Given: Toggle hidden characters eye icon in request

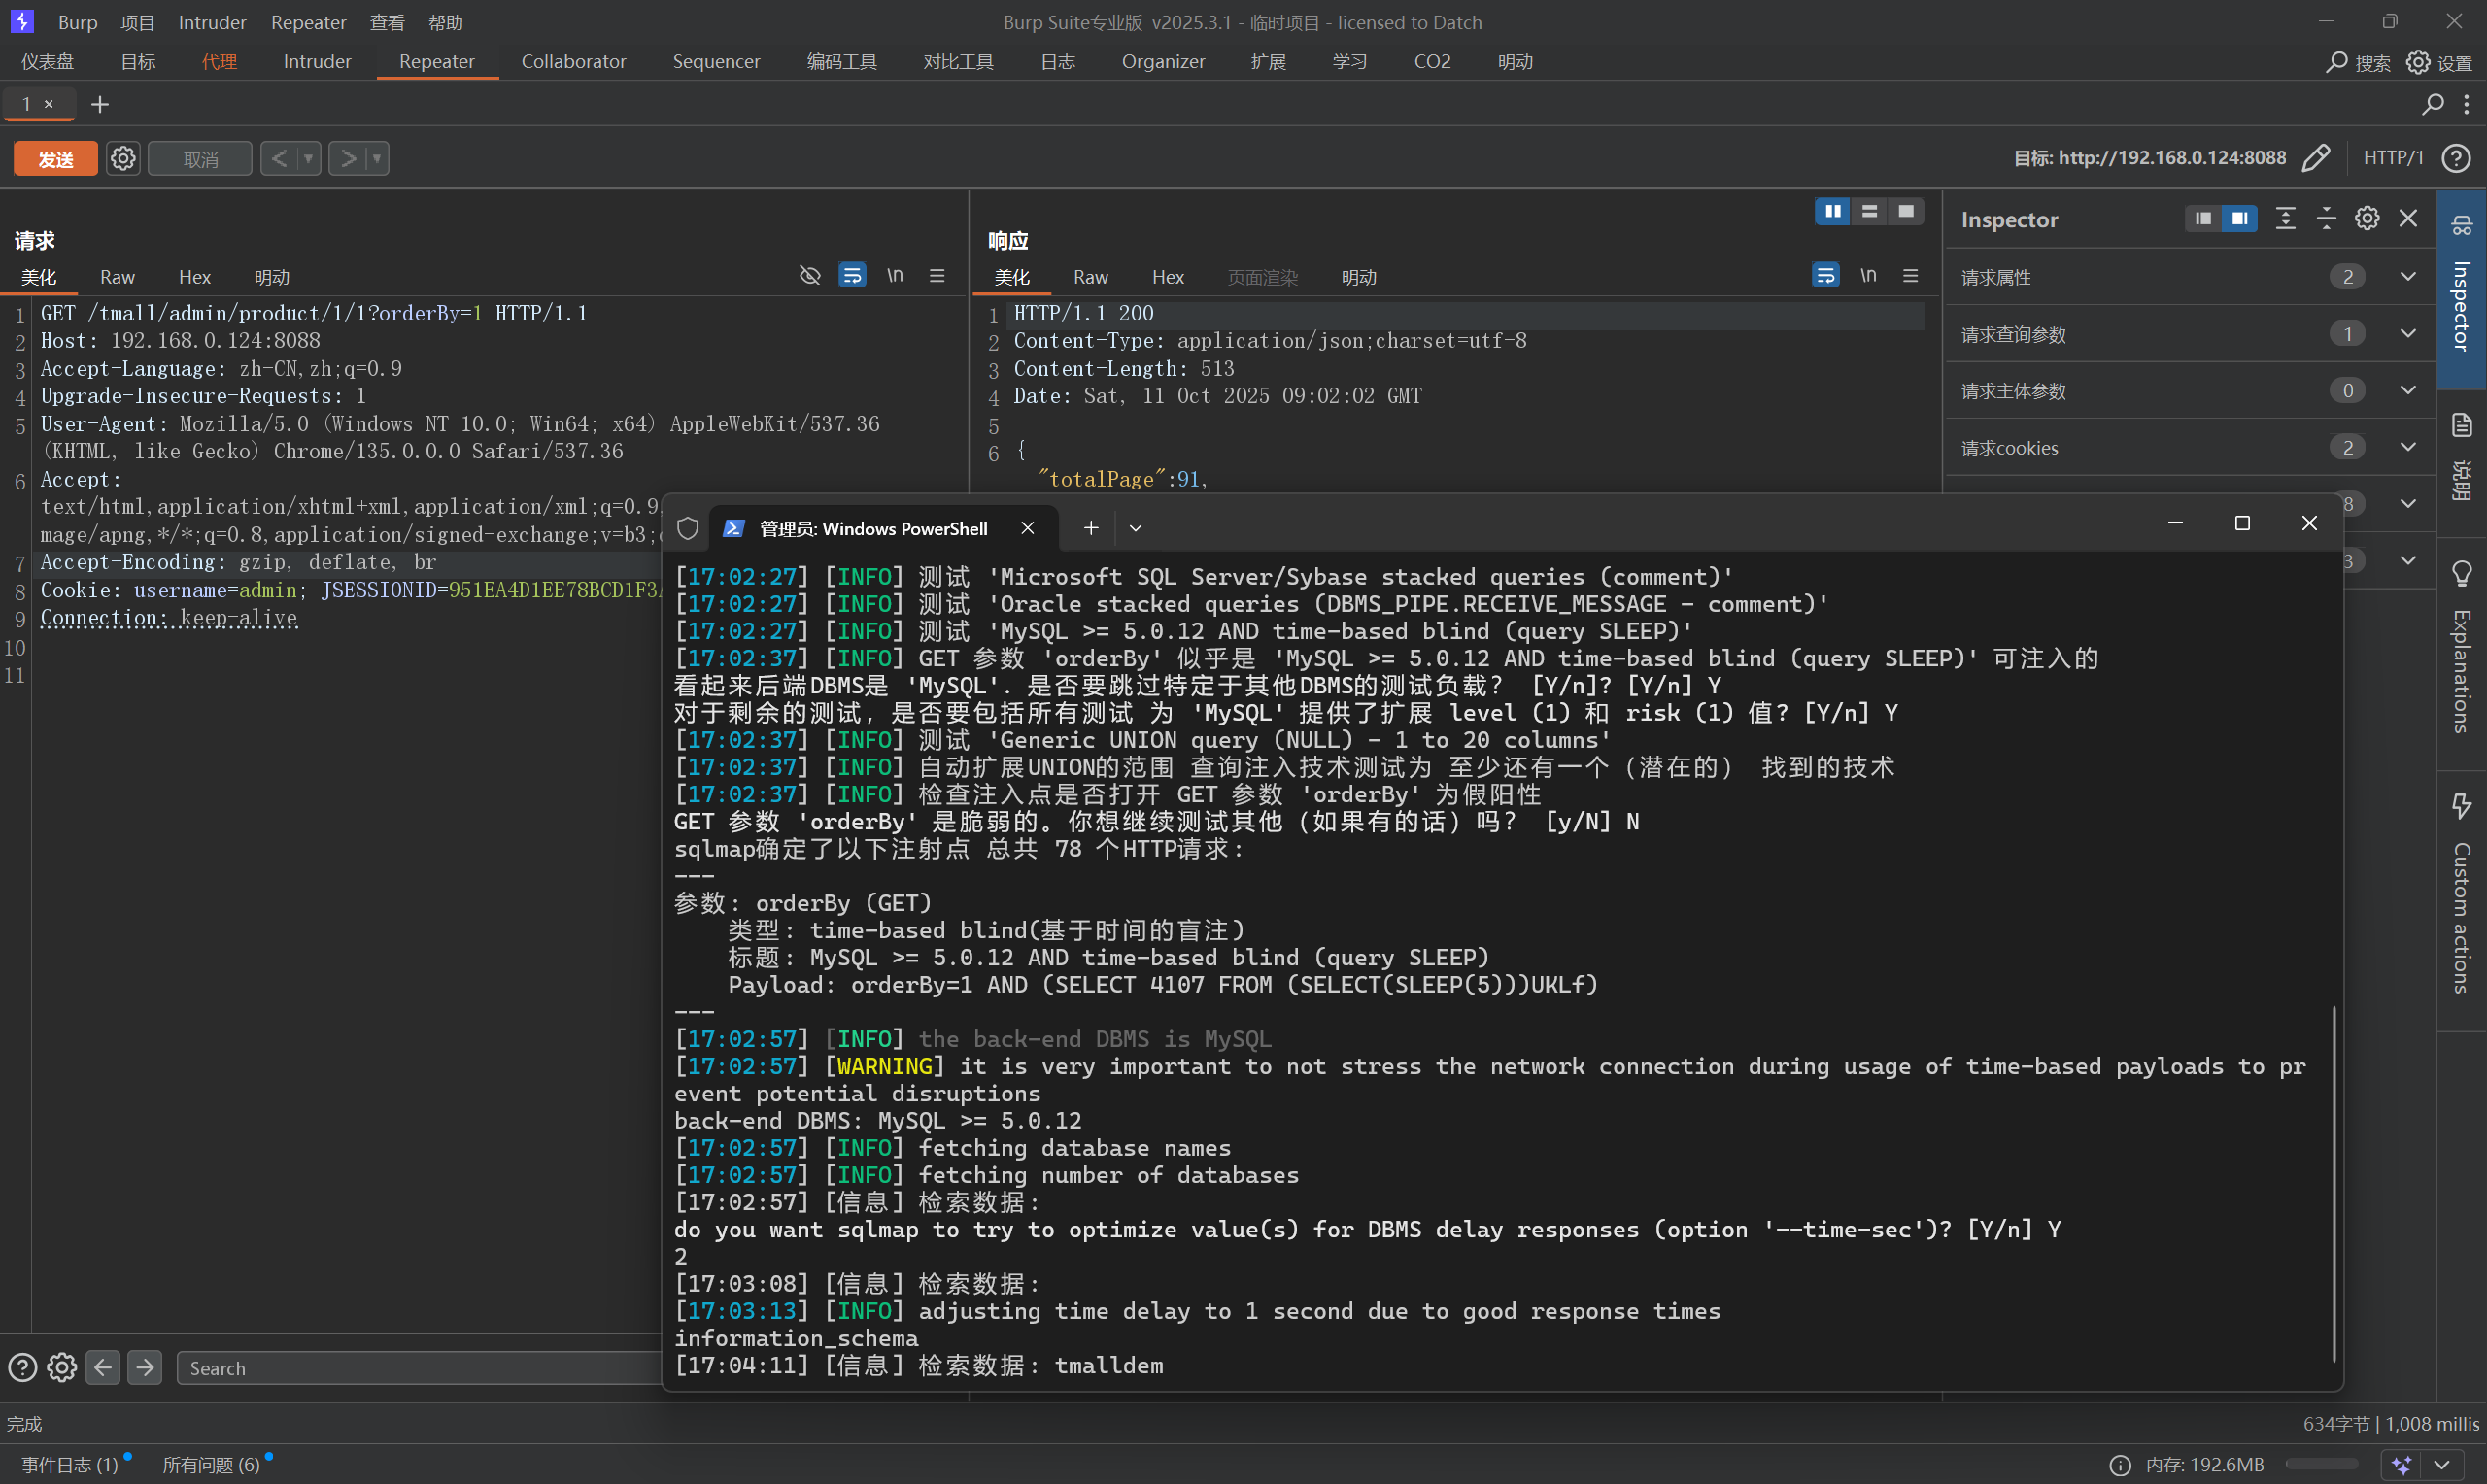Looking at the screenshot, I should pyautogui.click(x=810, y=275).
